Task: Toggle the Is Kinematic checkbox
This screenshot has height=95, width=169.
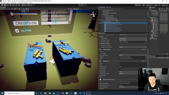Action: pos(120,70)
